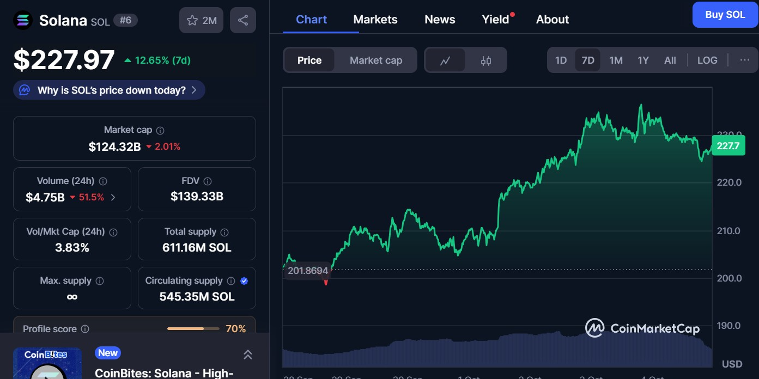Click info icon next to Market cap
Image resolution: width=759 pixels, height=379 pixels.
pos(160,131)
